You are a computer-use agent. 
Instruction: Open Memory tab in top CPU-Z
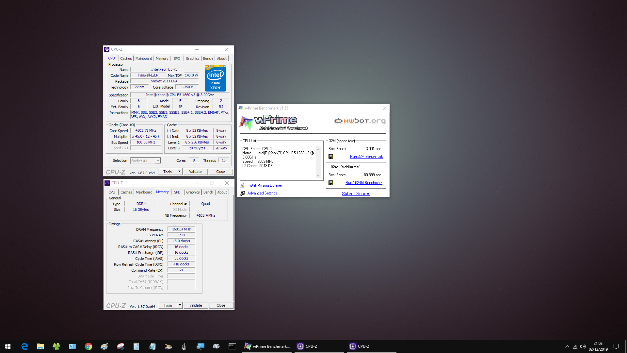pyautogui.click(x=162, y=59)
